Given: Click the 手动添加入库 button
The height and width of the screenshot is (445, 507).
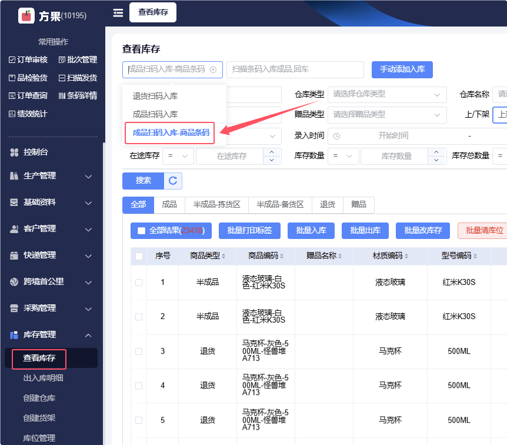Looking at the screenshot, I should [402, 69].
